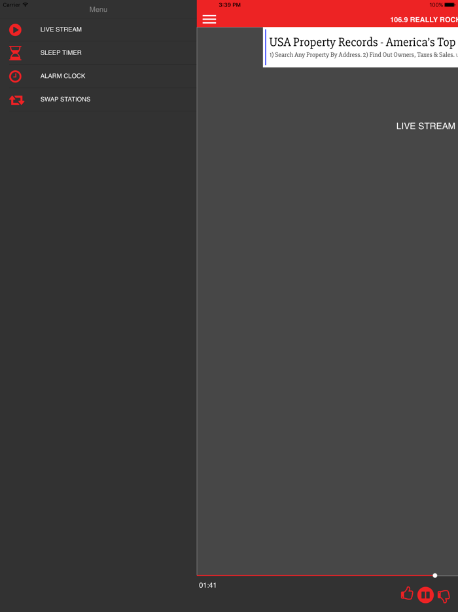Click the Alarm Clock icon

[15, 76]
